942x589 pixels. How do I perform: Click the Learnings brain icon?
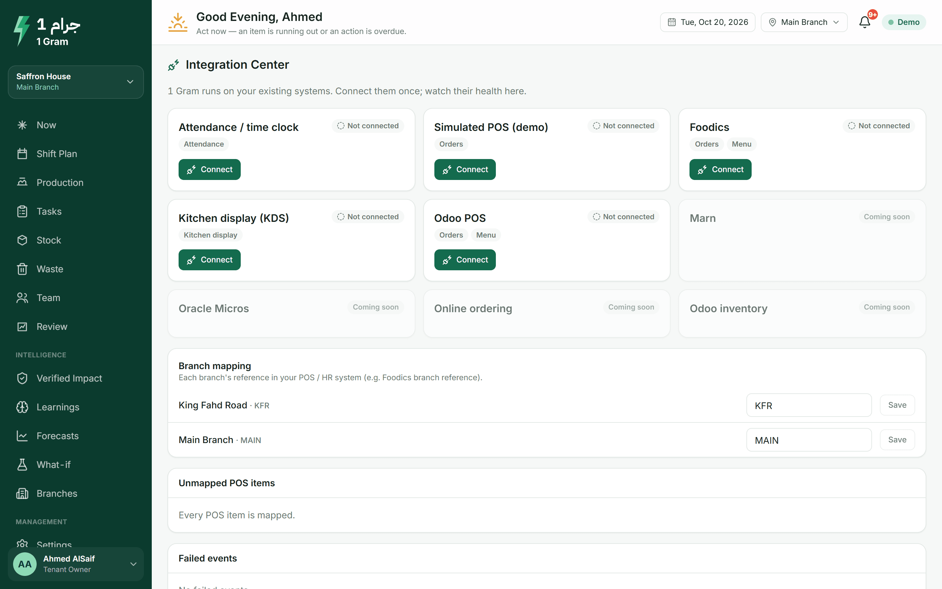pyautogui.click(x=22, y=407)
